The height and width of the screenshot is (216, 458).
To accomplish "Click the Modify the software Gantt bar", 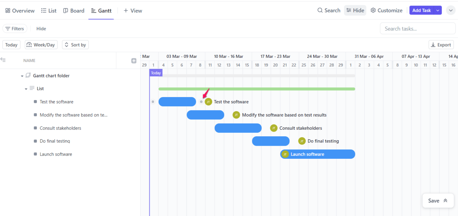I will [205, 115].
